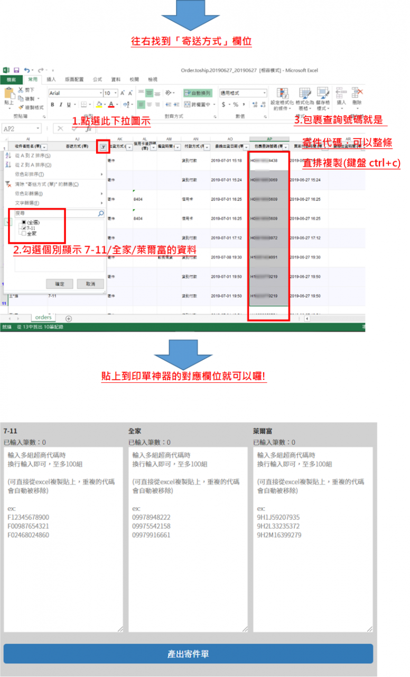Image resolution: width=410 pixels, height=677 pixels.
Task: Click the Increase Font Size icon
Action: (122, 93)
